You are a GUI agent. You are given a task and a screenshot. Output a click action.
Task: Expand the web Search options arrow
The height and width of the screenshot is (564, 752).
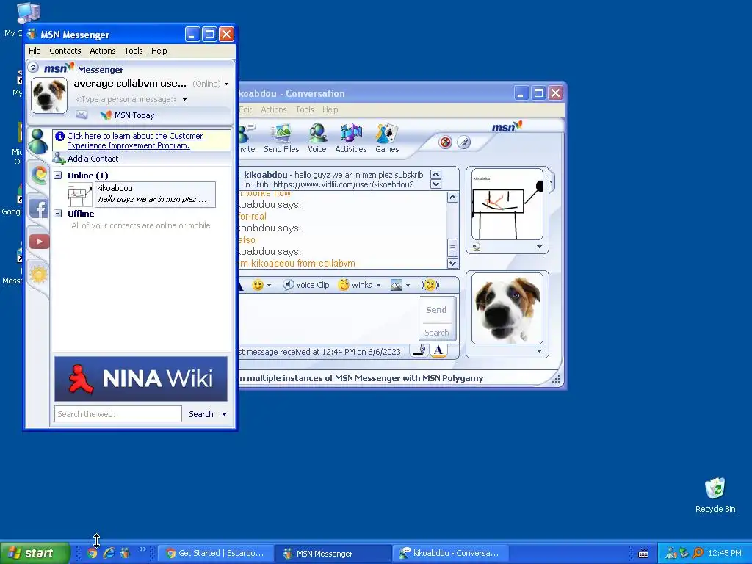click(x=224, y=414)
